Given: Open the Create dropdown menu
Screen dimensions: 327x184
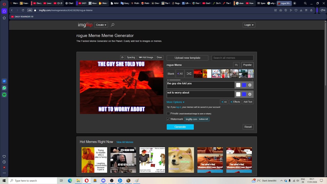Looking at the screenshot, I should (x=101, y=25).
